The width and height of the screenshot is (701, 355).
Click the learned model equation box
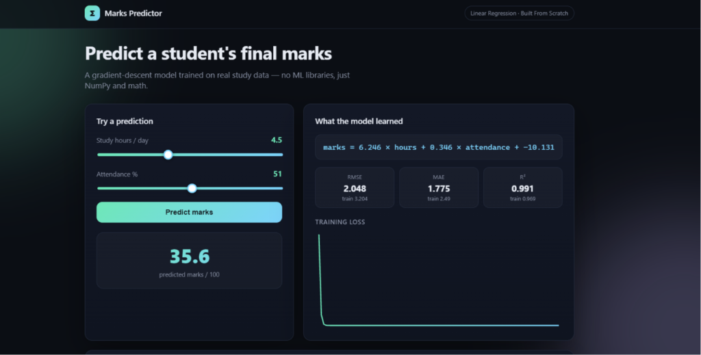coord(439,147)
